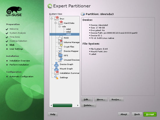The width and height of the screenshot is (160, 120).
Task: Click the openSUSE chameleon logo
Action: pos(14,11)
